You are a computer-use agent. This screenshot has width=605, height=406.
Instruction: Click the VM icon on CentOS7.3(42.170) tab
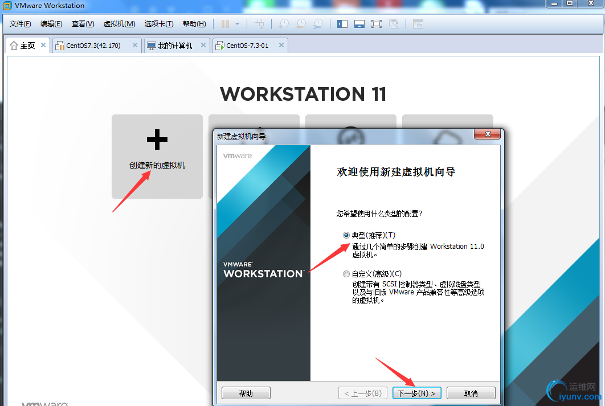coord(60,46)
